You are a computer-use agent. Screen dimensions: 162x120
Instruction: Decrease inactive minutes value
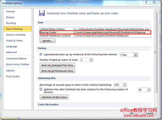(x=149, y=91)
